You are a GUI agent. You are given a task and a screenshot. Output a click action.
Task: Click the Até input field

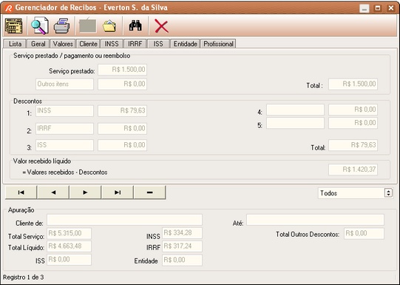[315, 220]
